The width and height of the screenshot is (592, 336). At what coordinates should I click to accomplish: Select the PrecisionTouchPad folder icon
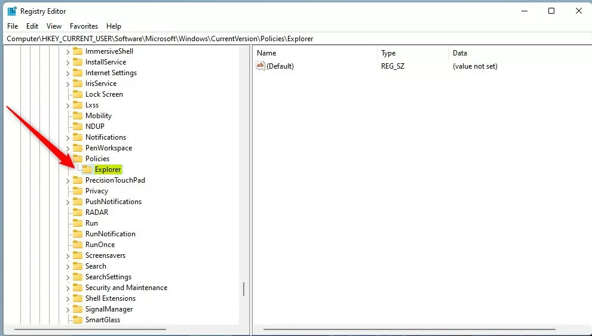point(78,180)
